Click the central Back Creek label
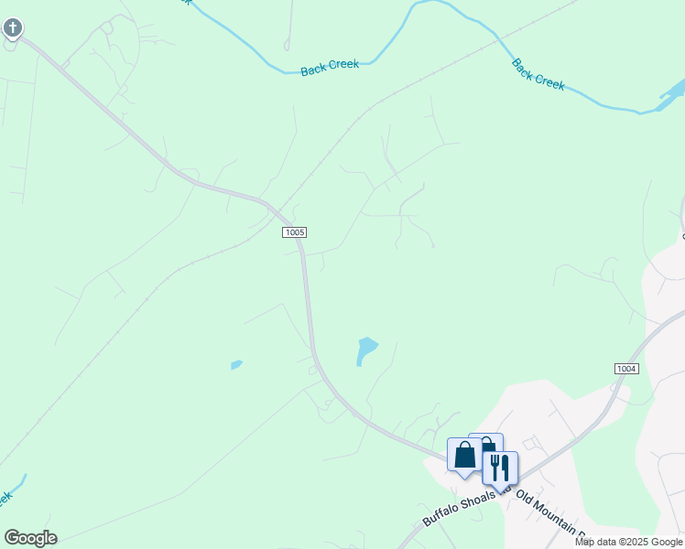This screenshot has width=685, height=549. pos(330,68)
